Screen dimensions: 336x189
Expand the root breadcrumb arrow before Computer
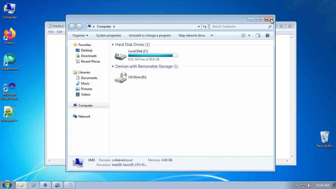(94, 27)
